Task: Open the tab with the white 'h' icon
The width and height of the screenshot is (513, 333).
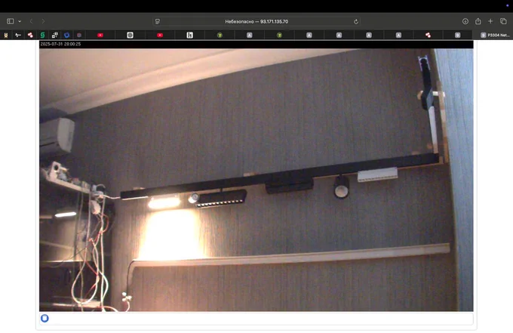Action: tap(190, 35)
